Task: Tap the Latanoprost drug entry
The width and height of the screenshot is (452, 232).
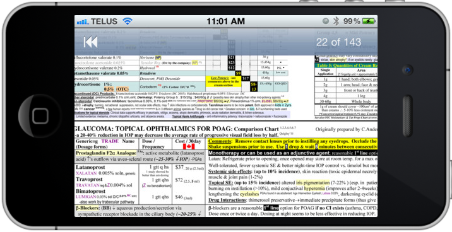Action: pyautogui.click(x=90, y=167)
